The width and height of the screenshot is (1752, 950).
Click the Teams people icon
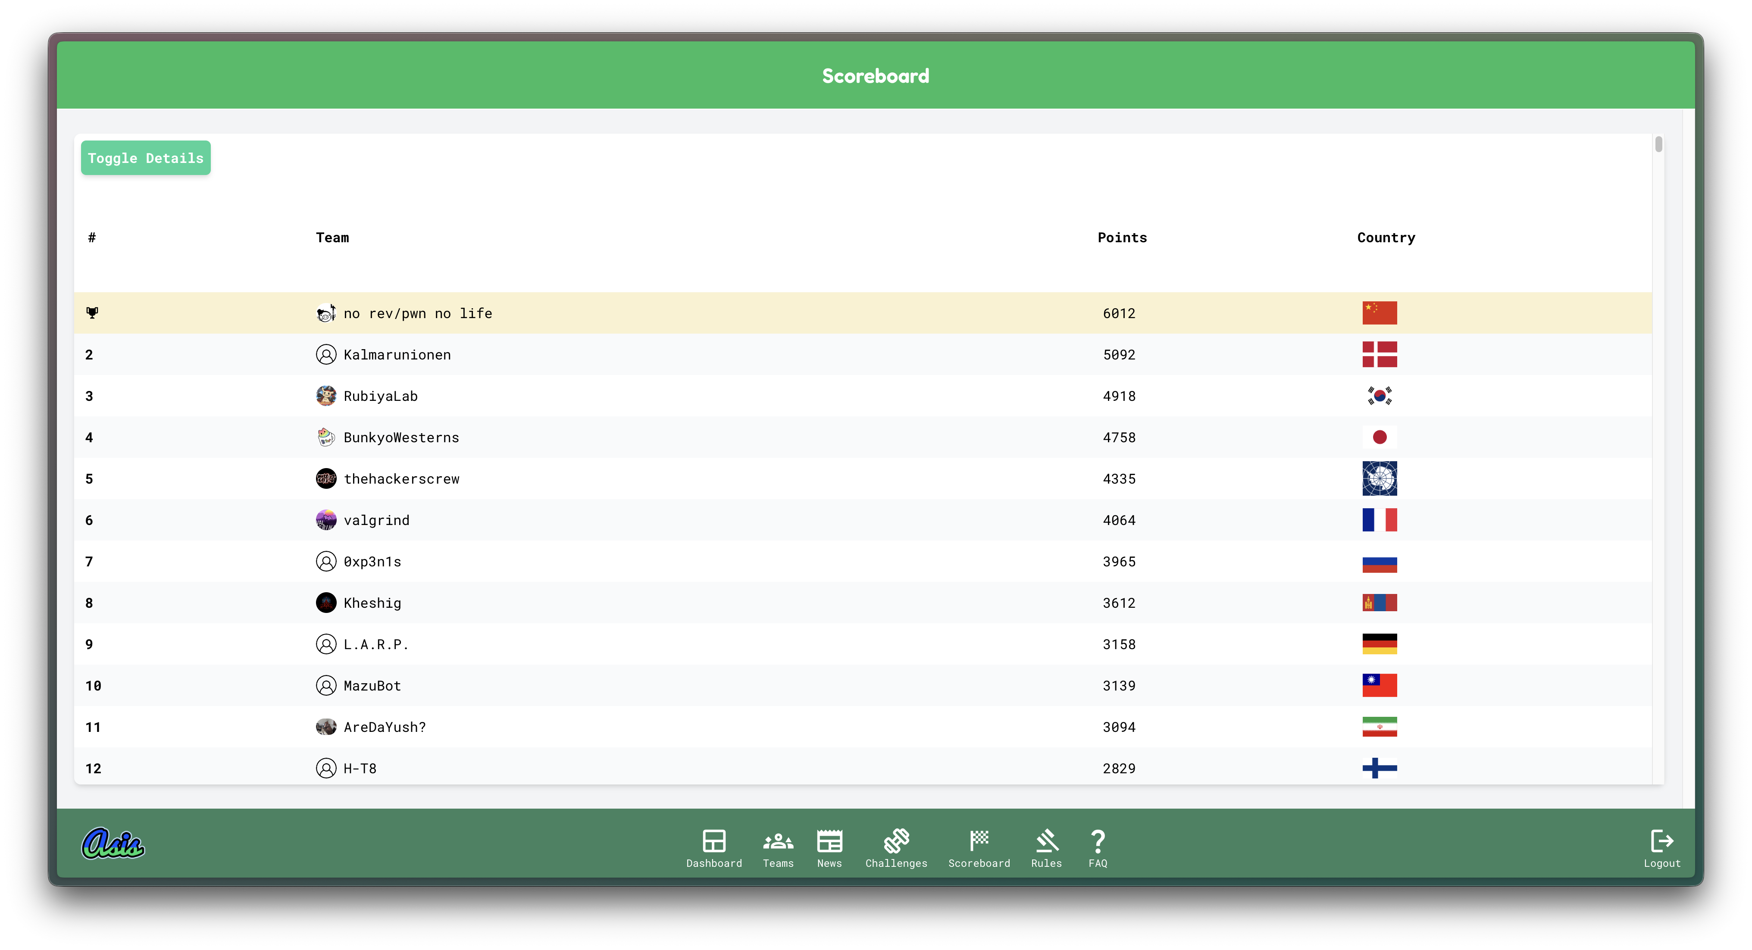(x=778, y=841)
